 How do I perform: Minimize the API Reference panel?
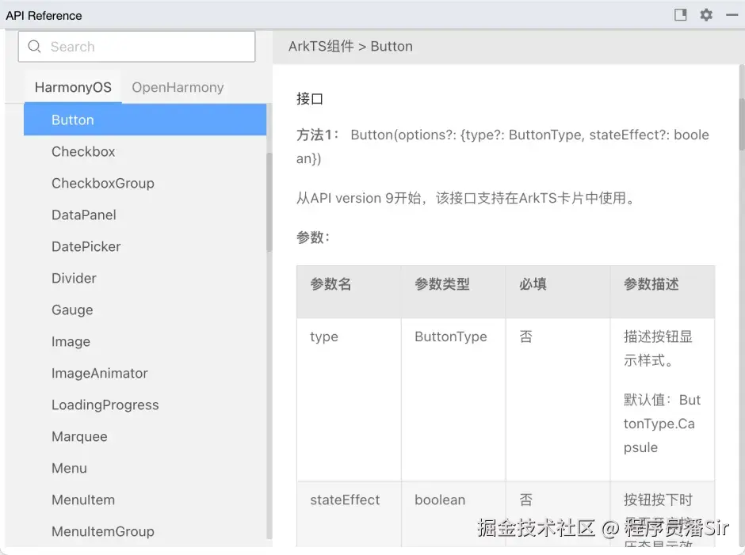point(732,15)
